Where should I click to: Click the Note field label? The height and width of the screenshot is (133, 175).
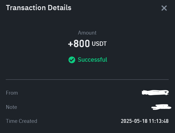pyautogui.click(x=11, y=107)
